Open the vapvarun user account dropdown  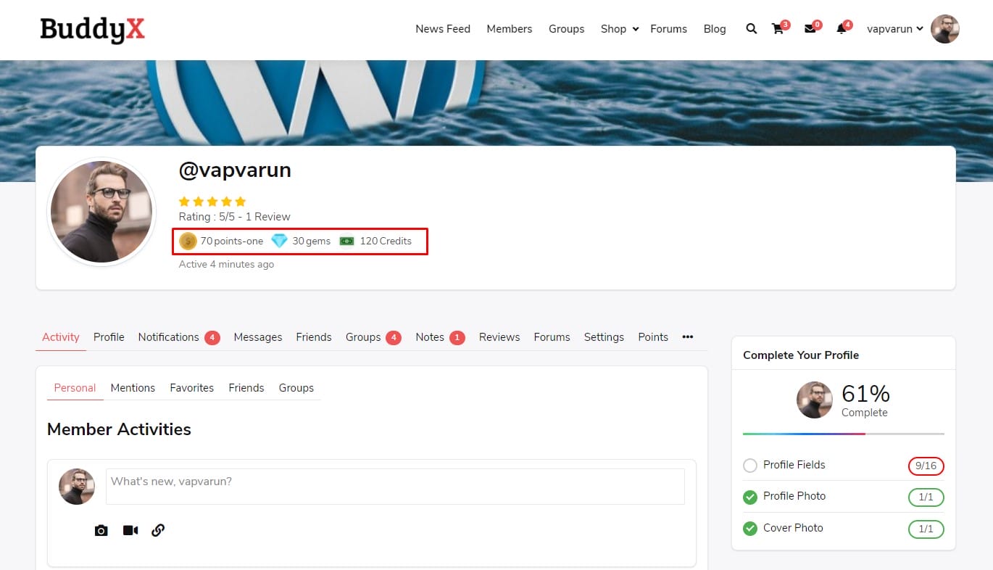894,29
